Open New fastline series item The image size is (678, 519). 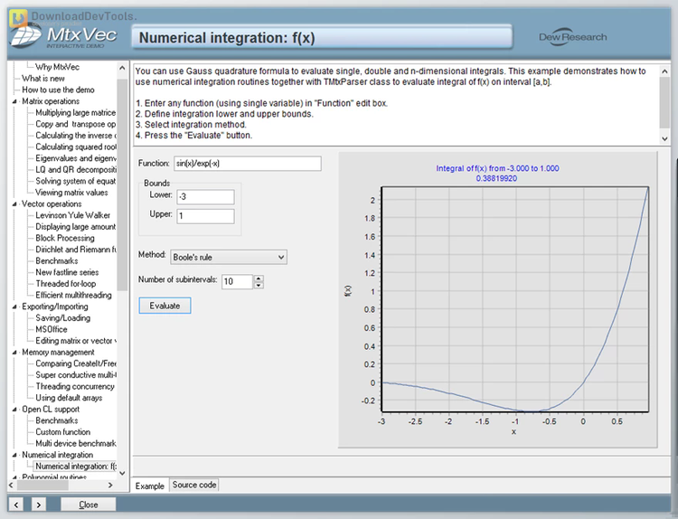click(67, 272)
